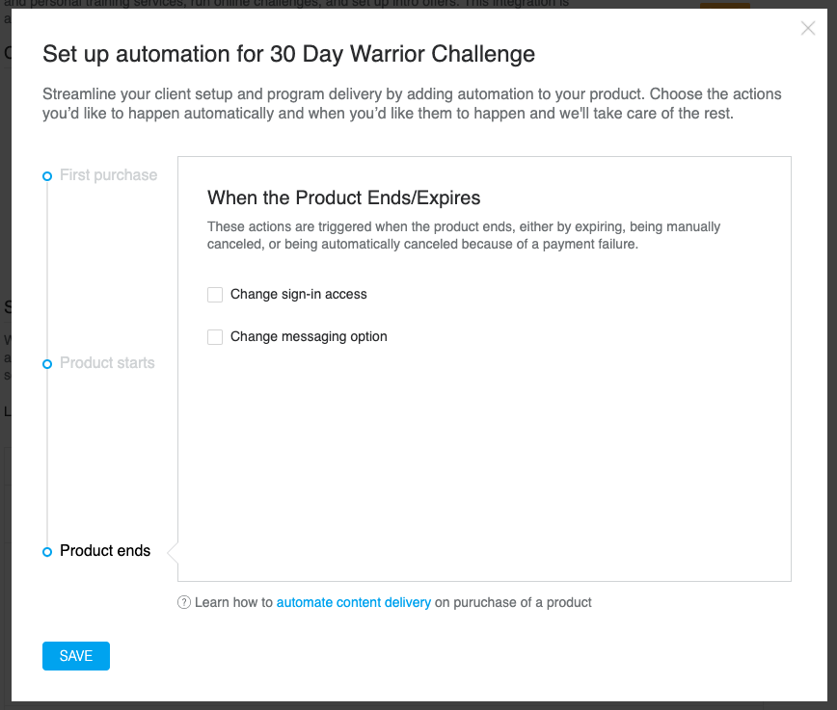This screenshot has width=837, height=710.
Task: Click the help question mark icon
Action: [x=183, y=602]
